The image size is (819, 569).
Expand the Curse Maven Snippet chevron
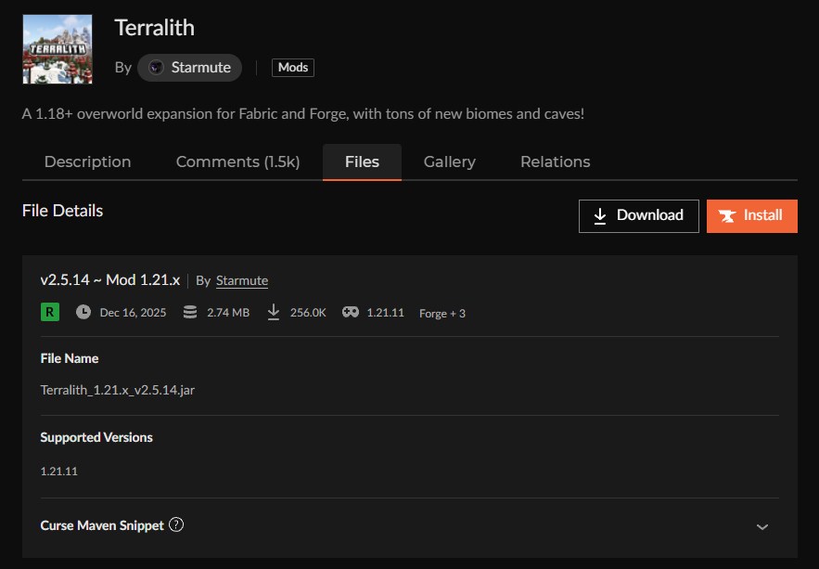762,526
